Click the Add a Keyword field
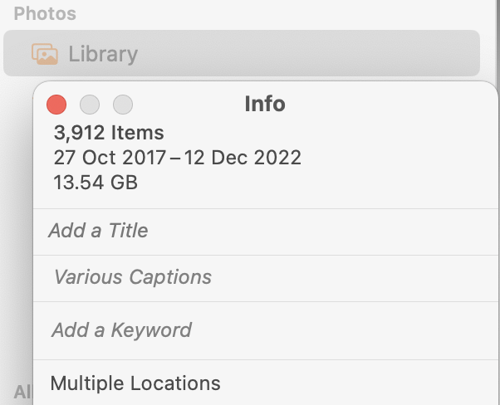The image size is (500, 405). point(121,330)
